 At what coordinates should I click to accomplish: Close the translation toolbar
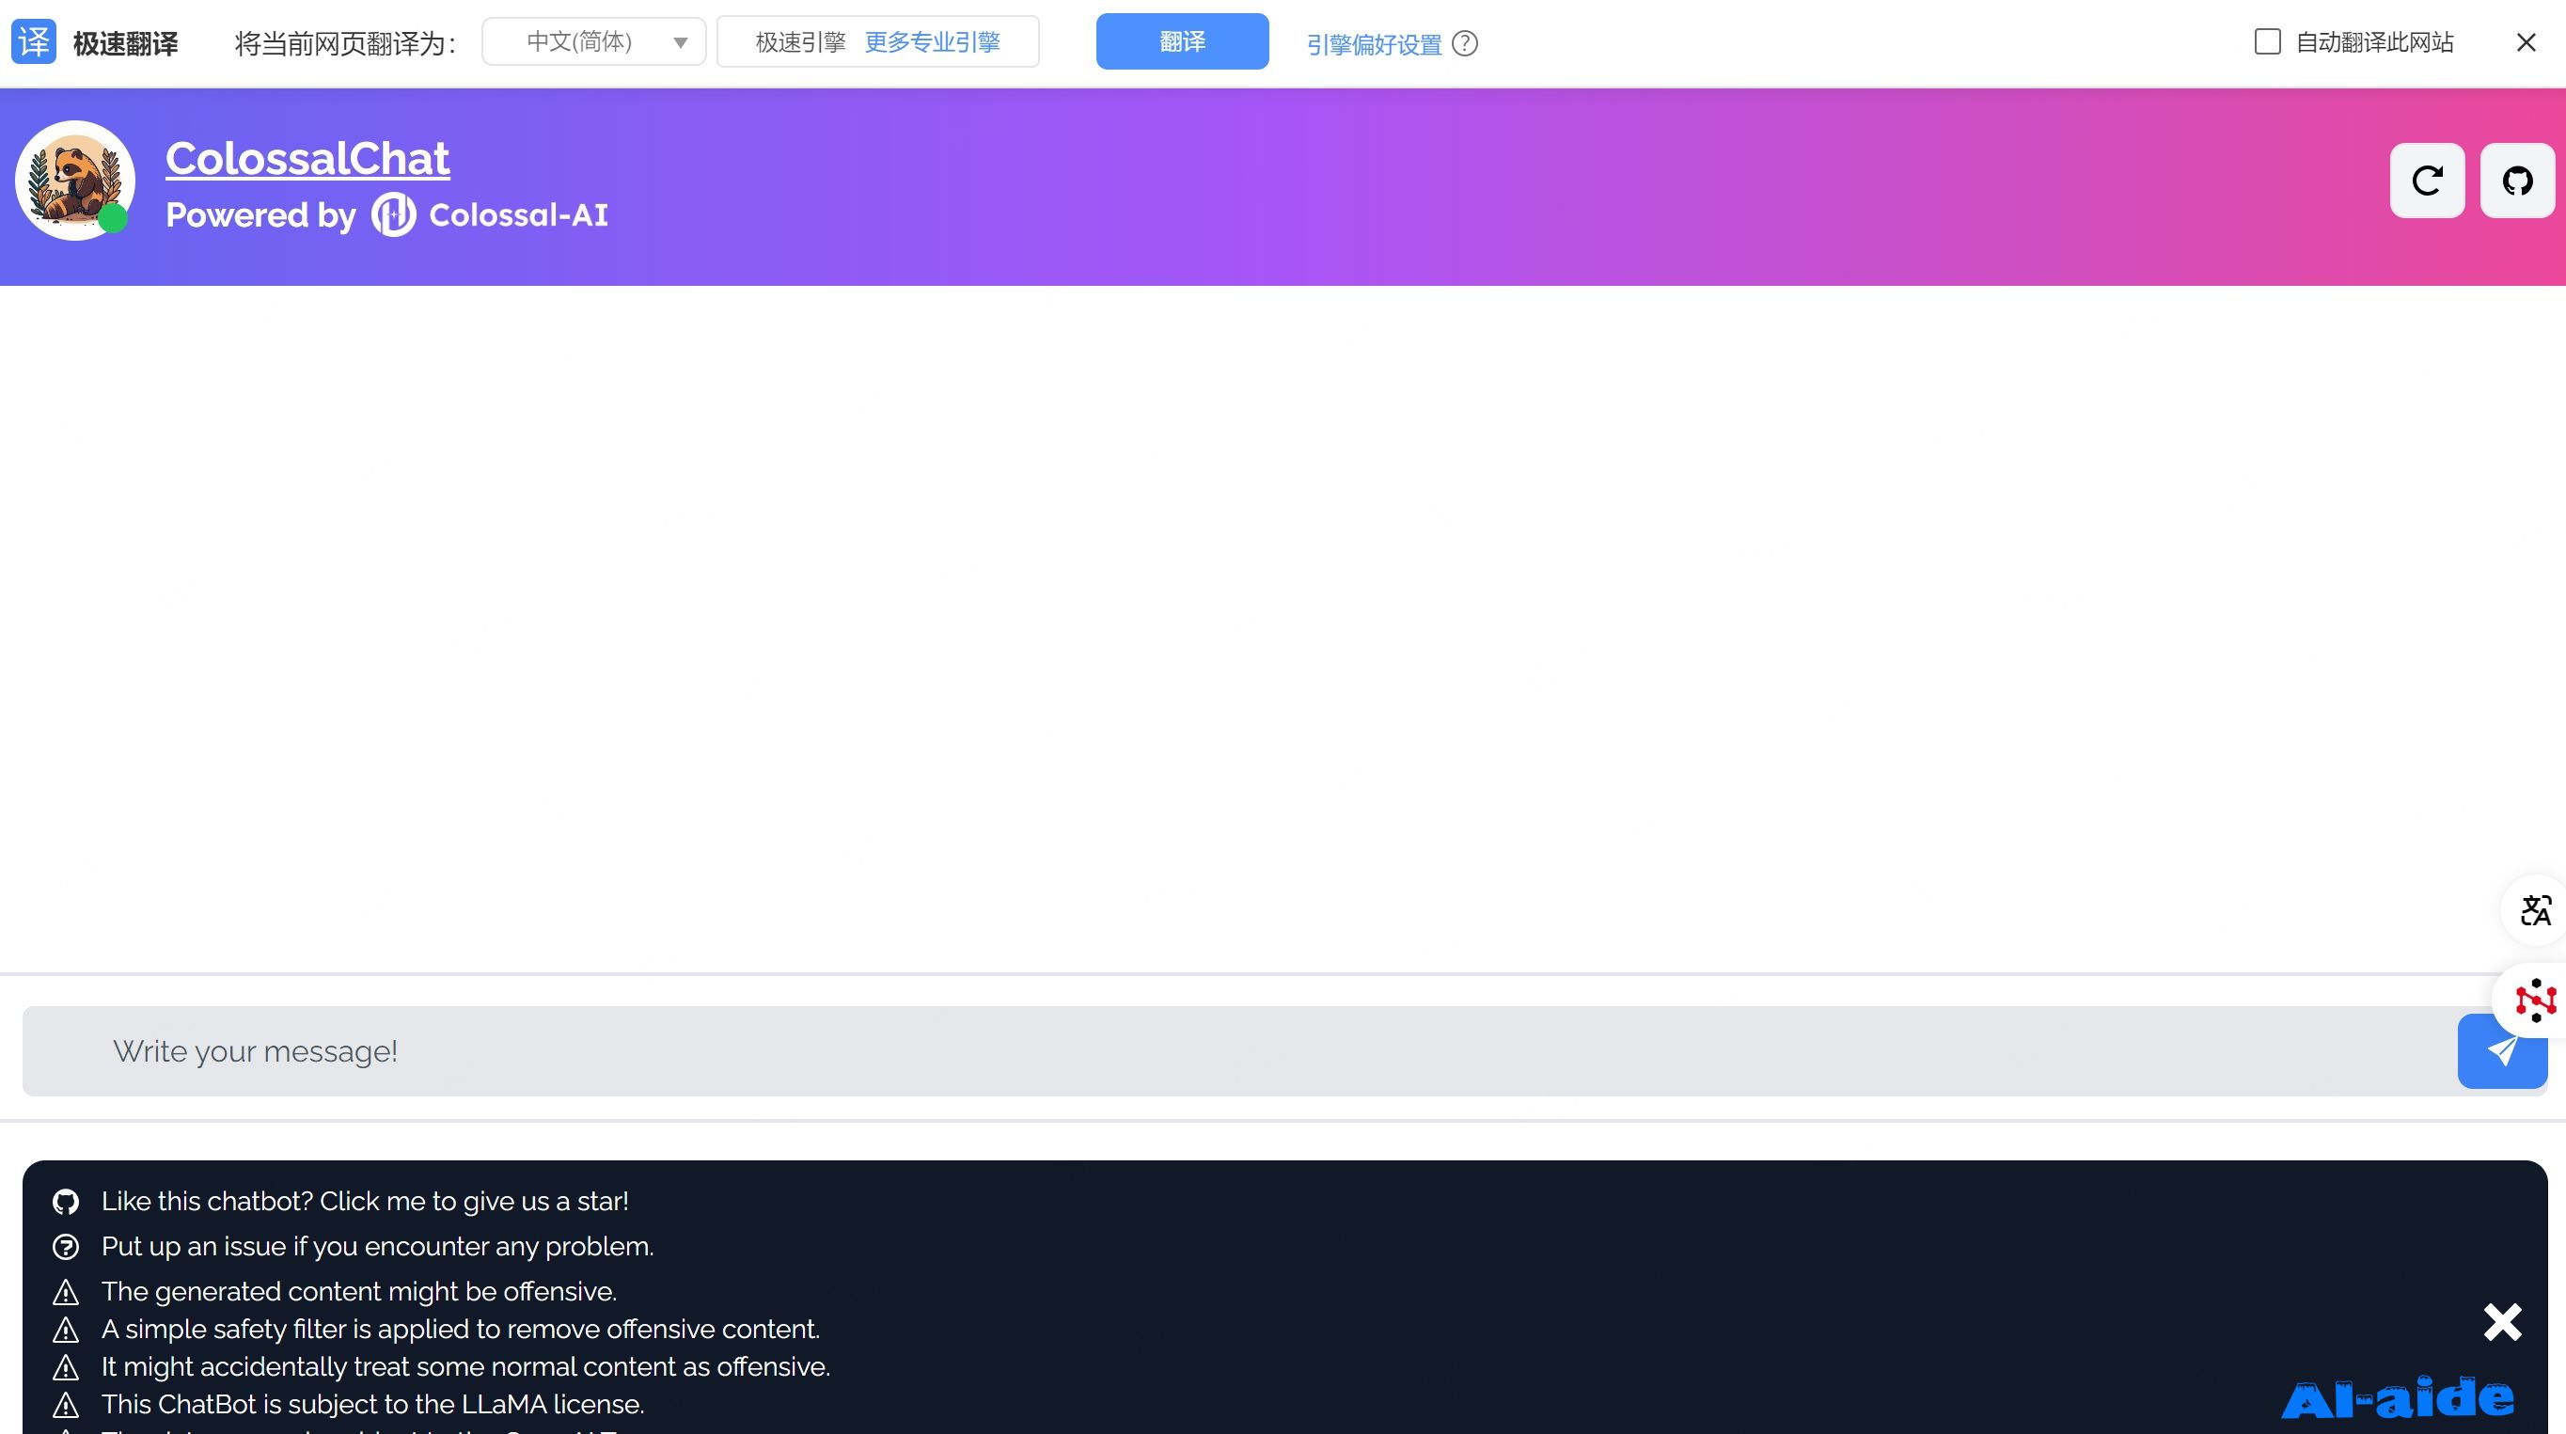tap(2527, 41)
